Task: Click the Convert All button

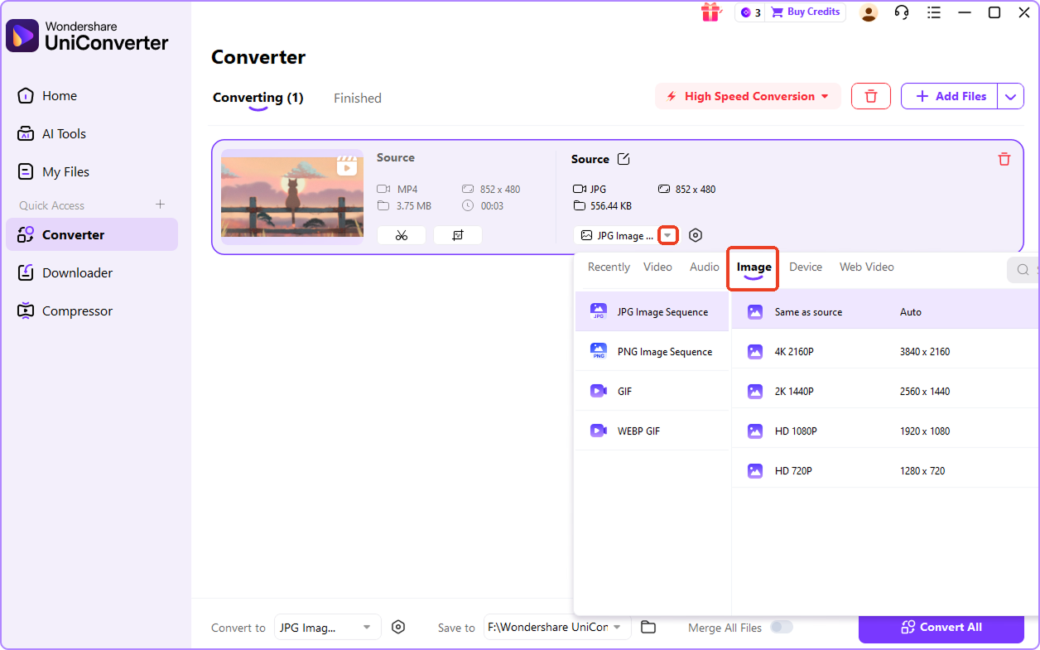Action: [941, 627]
